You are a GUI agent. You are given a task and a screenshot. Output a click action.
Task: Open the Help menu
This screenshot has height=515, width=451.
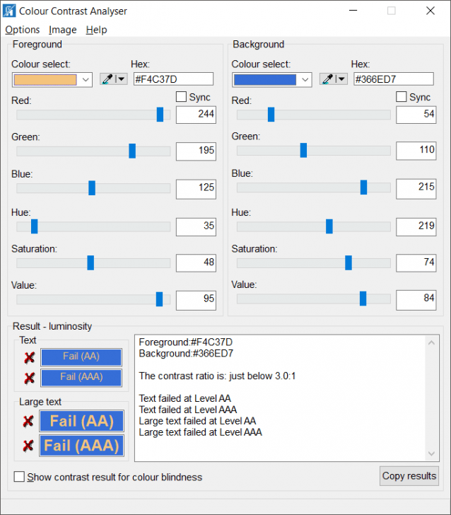click(97, 30)
